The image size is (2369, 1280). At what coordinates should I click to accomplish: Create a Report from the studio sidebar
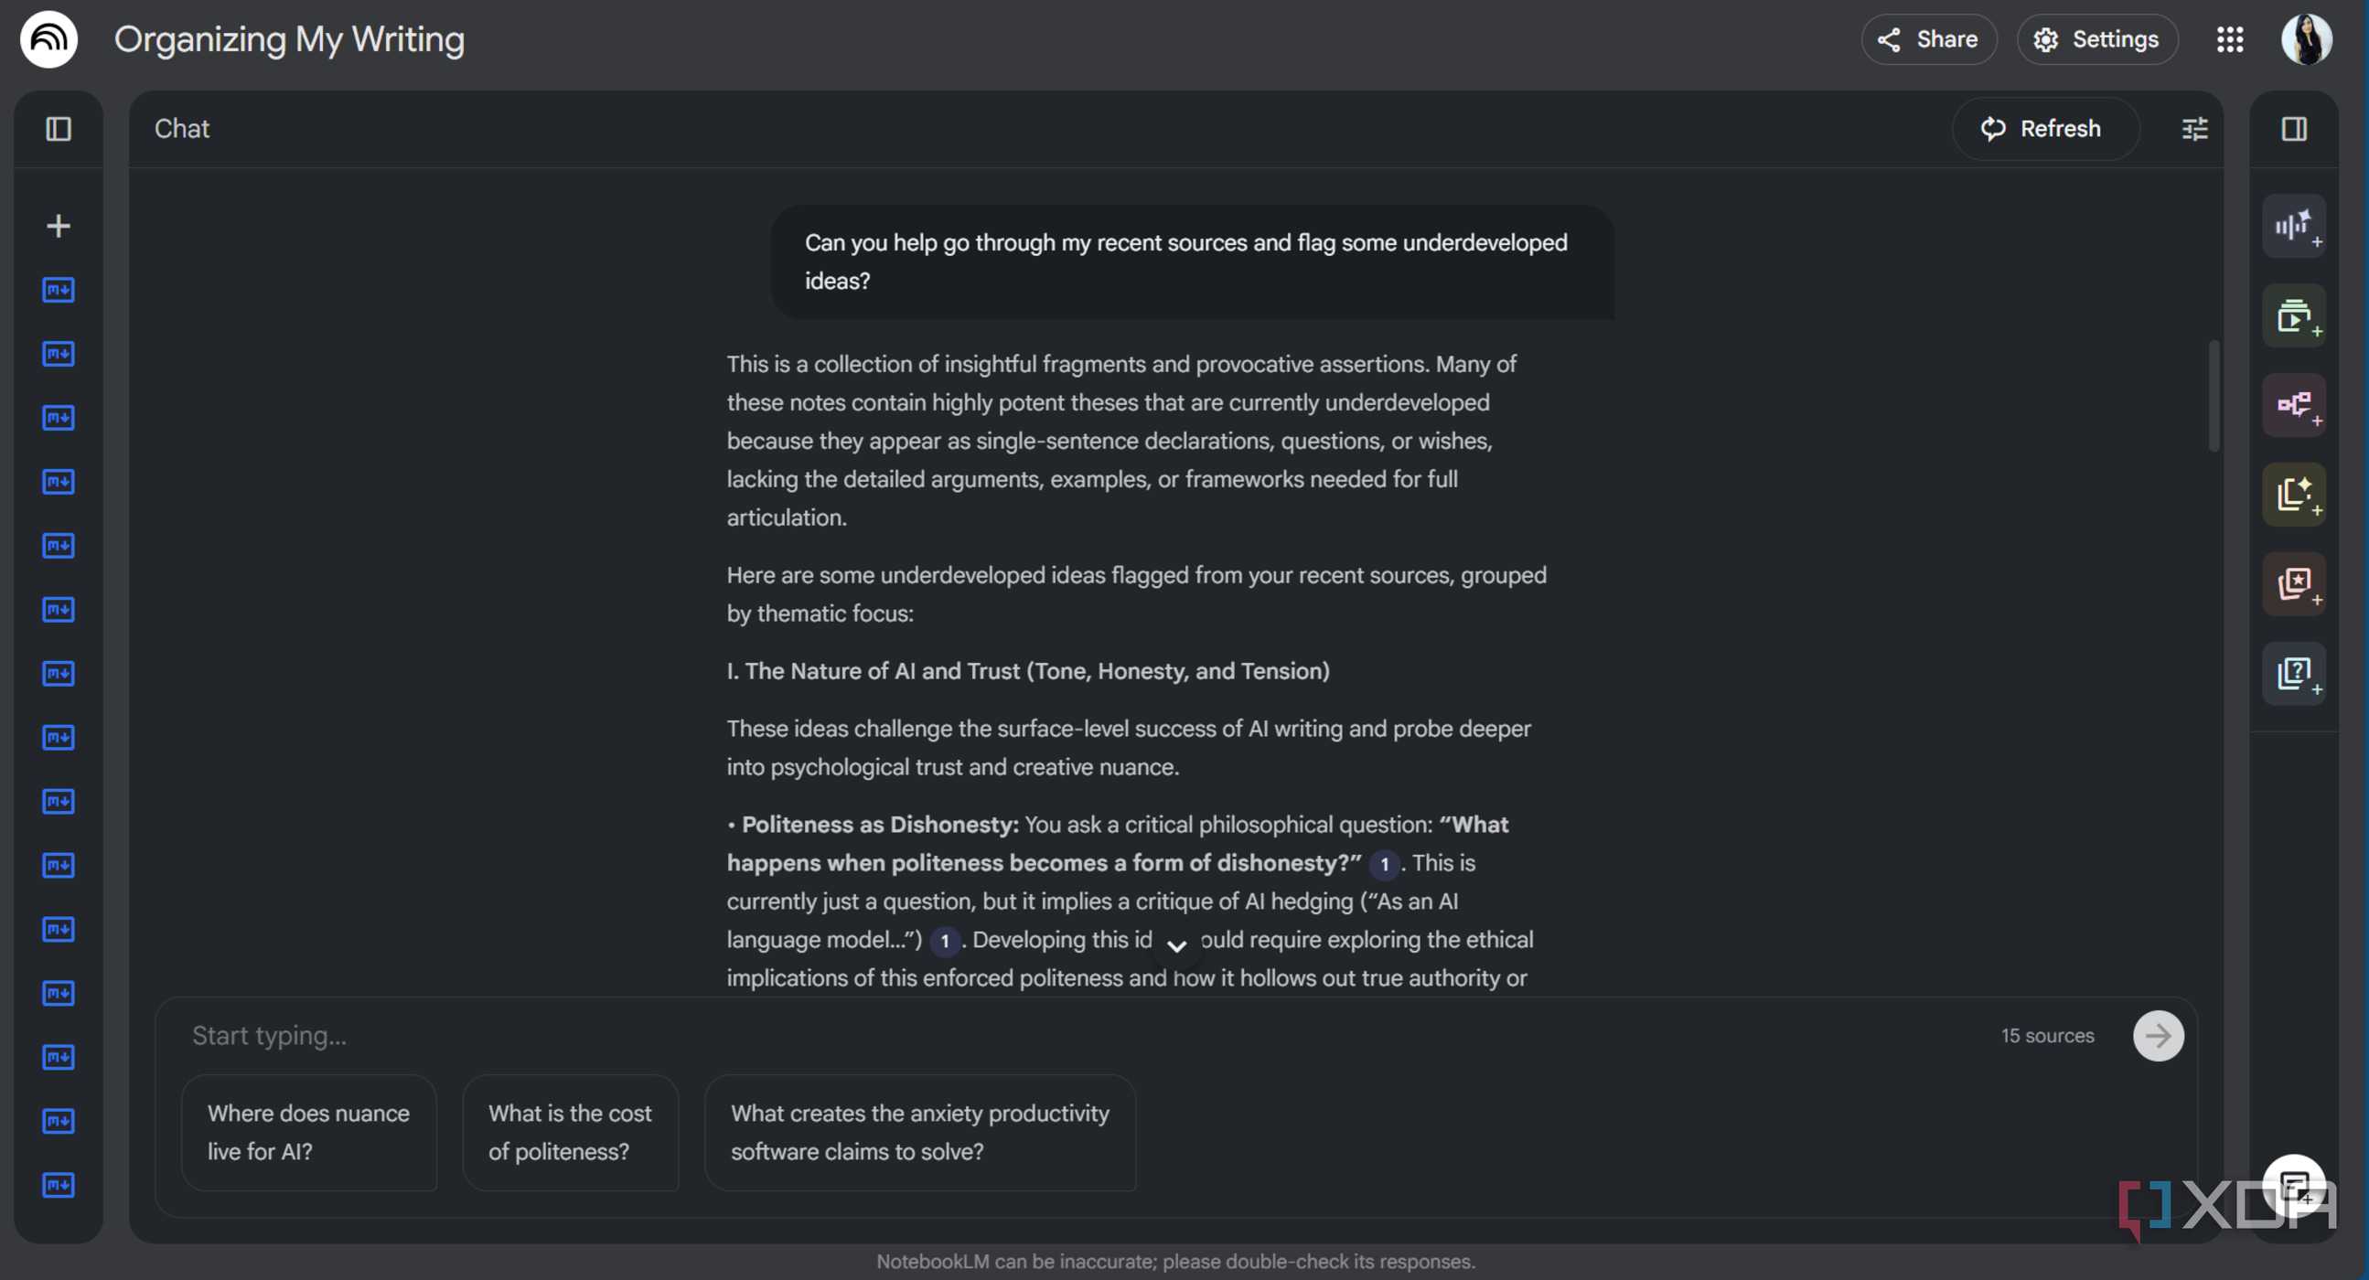tap(2294, 494)
